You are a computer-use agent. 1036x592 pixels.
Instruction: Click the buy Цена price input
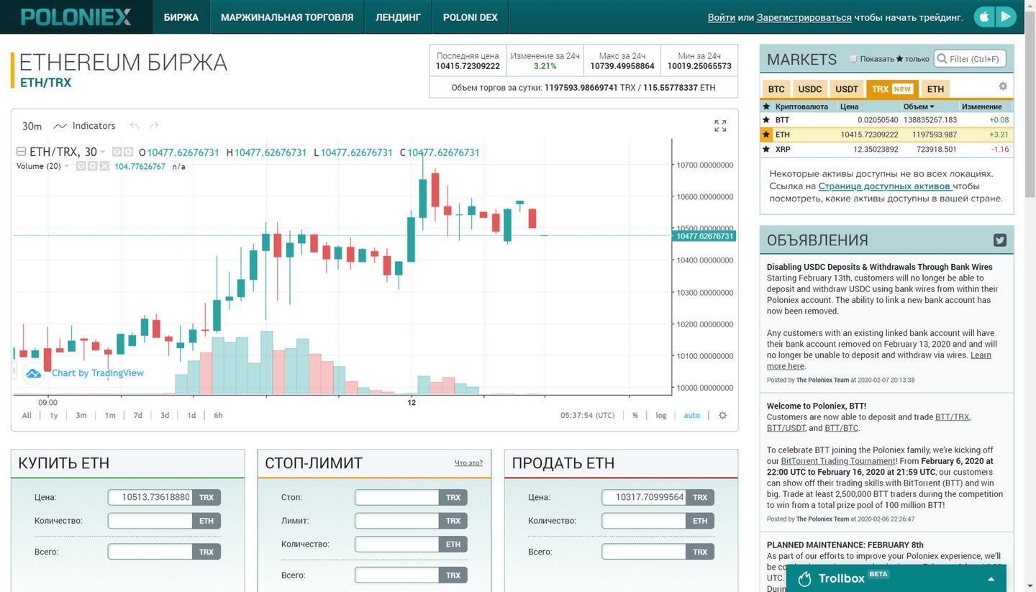(x=150, y=497)
